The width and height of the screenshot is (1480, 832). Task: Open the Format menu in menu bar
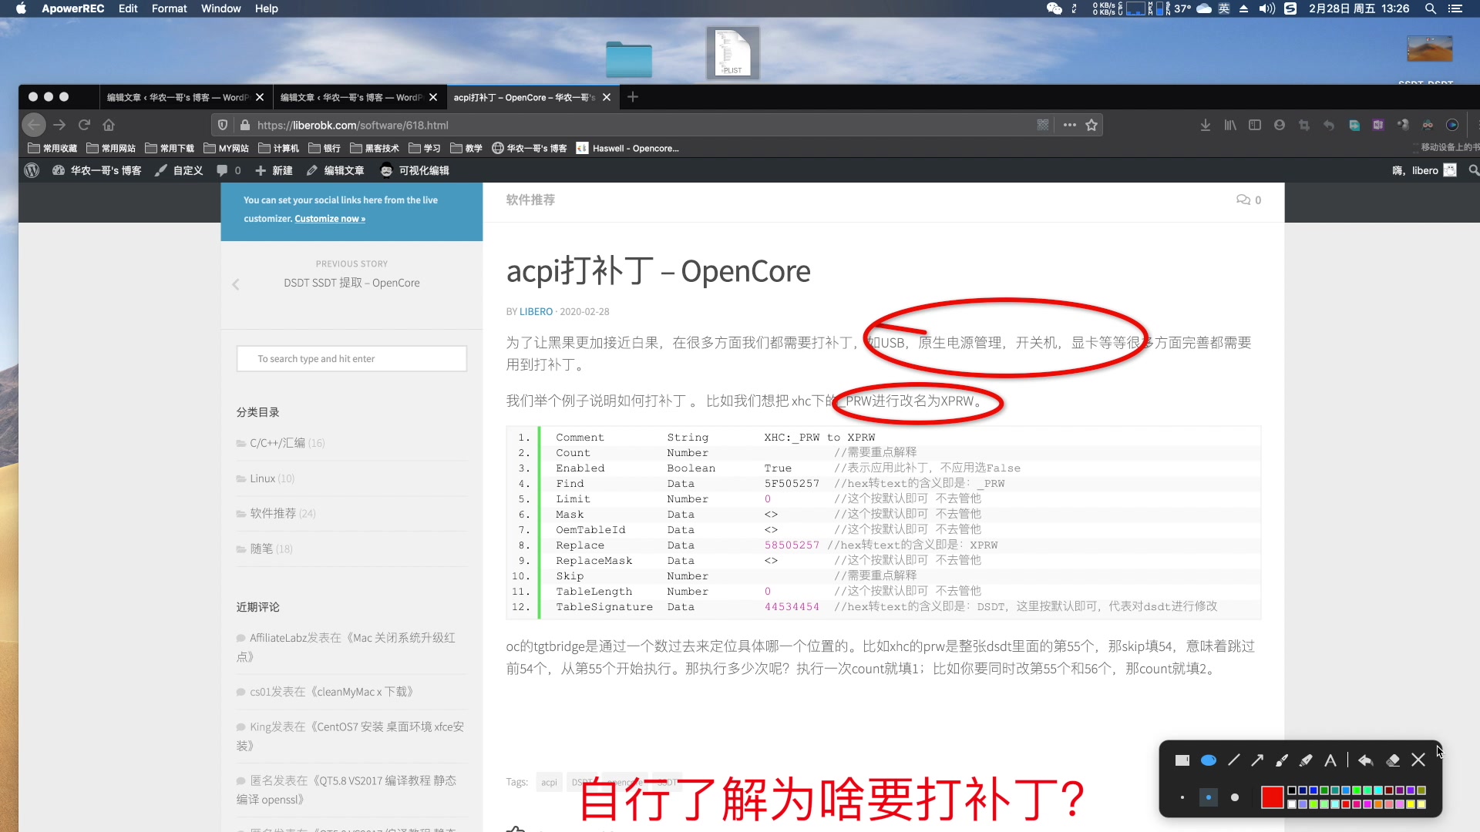click(169, 8)
